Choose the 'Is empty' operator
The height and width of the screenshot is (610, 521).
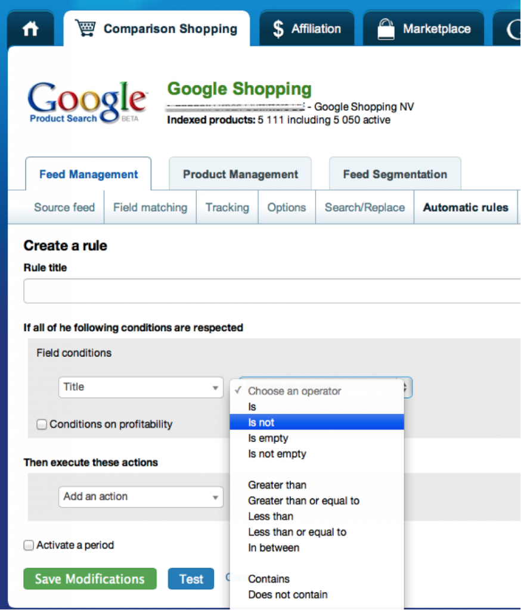tap(317, 438)
